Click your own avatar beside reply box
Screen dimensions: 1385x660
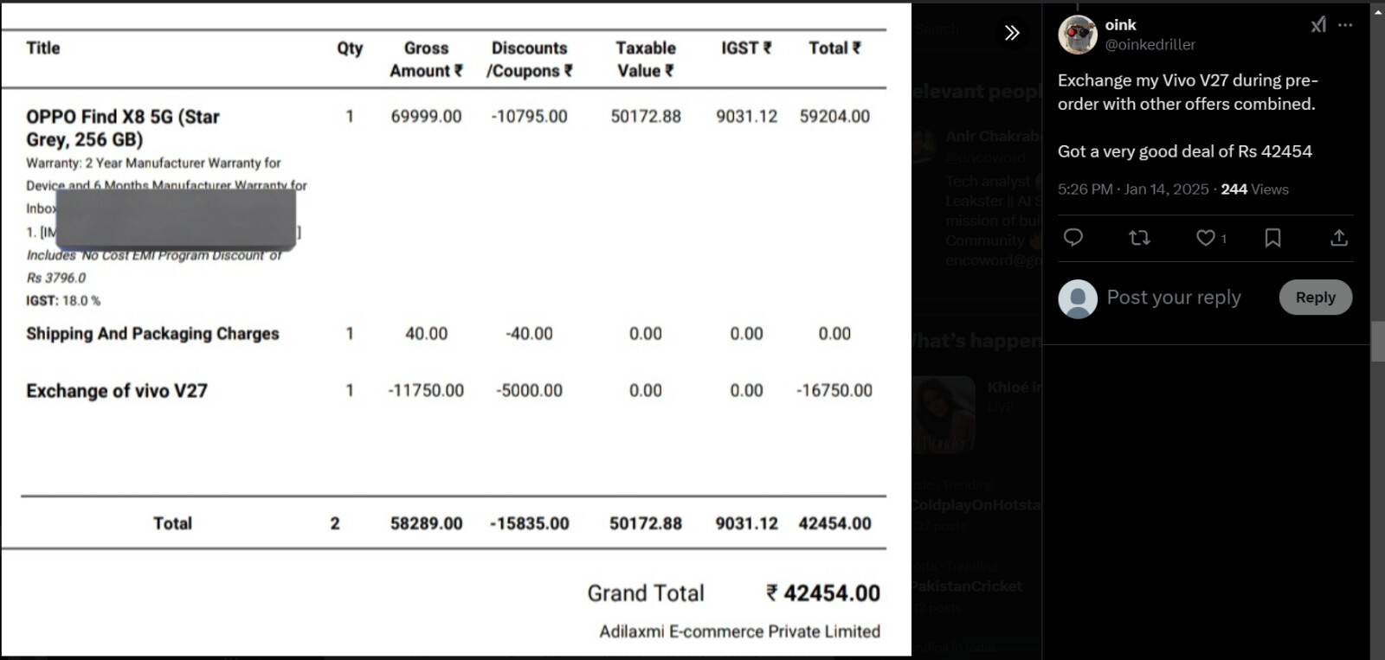[1078, 298]
